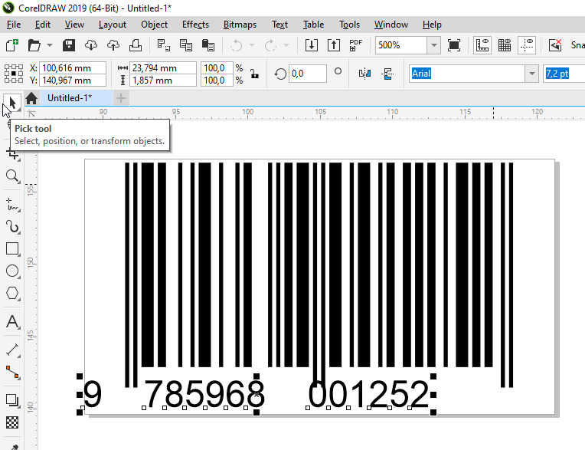Click the Export icon

tap(334, 45)
